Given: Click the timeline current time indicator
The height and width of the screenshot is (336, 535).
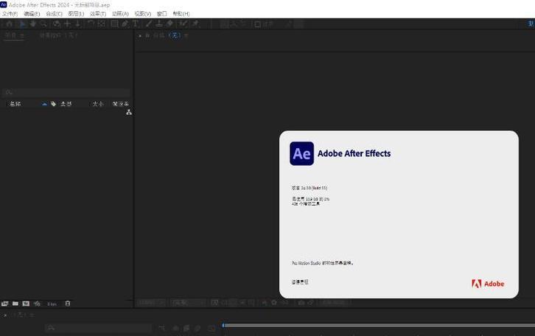Looking at the screenshot, I should [223, 326].
